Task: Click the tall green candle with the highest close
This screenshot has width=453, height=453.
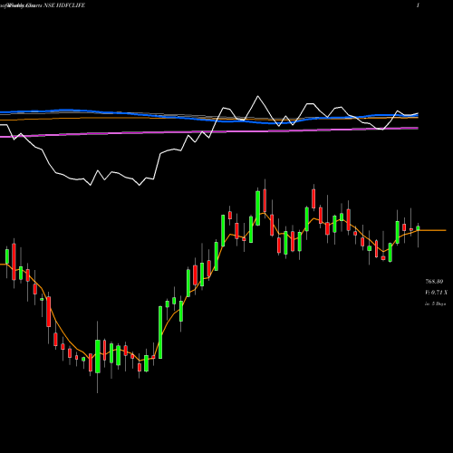Action: (257, 207)
